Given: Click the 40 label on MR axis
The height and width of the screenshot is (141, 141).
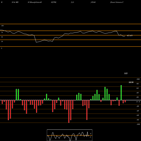Looking at the screenshot, I should [137, 93].
